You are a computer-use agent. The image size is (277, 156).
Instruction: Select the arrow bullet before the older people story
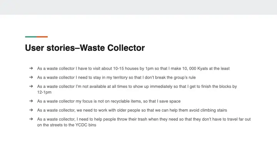click(x=30, y=110)
